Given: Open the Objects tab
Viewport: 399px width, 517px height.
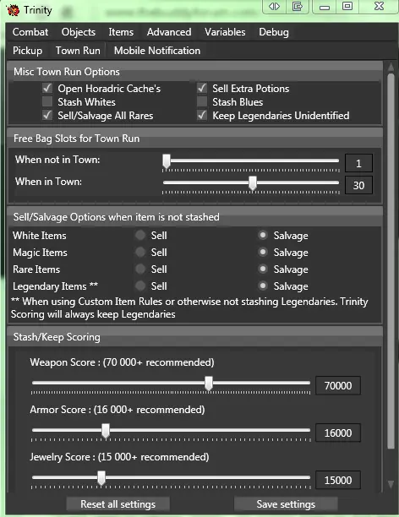Looking at the screenshot, I should [x=79, y=32].
